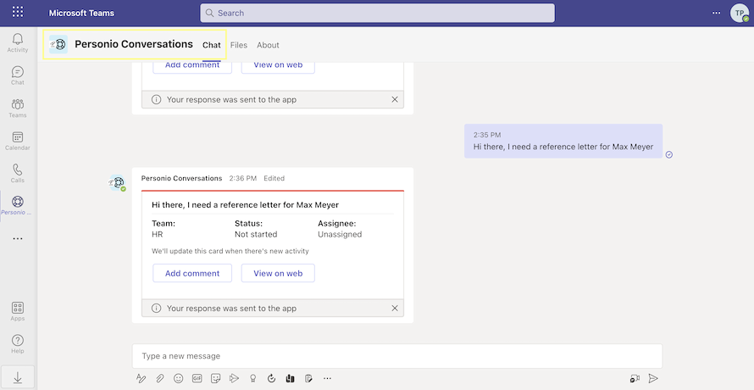
Task: Open the TP profile avatar menu
Action: point(740,13)
